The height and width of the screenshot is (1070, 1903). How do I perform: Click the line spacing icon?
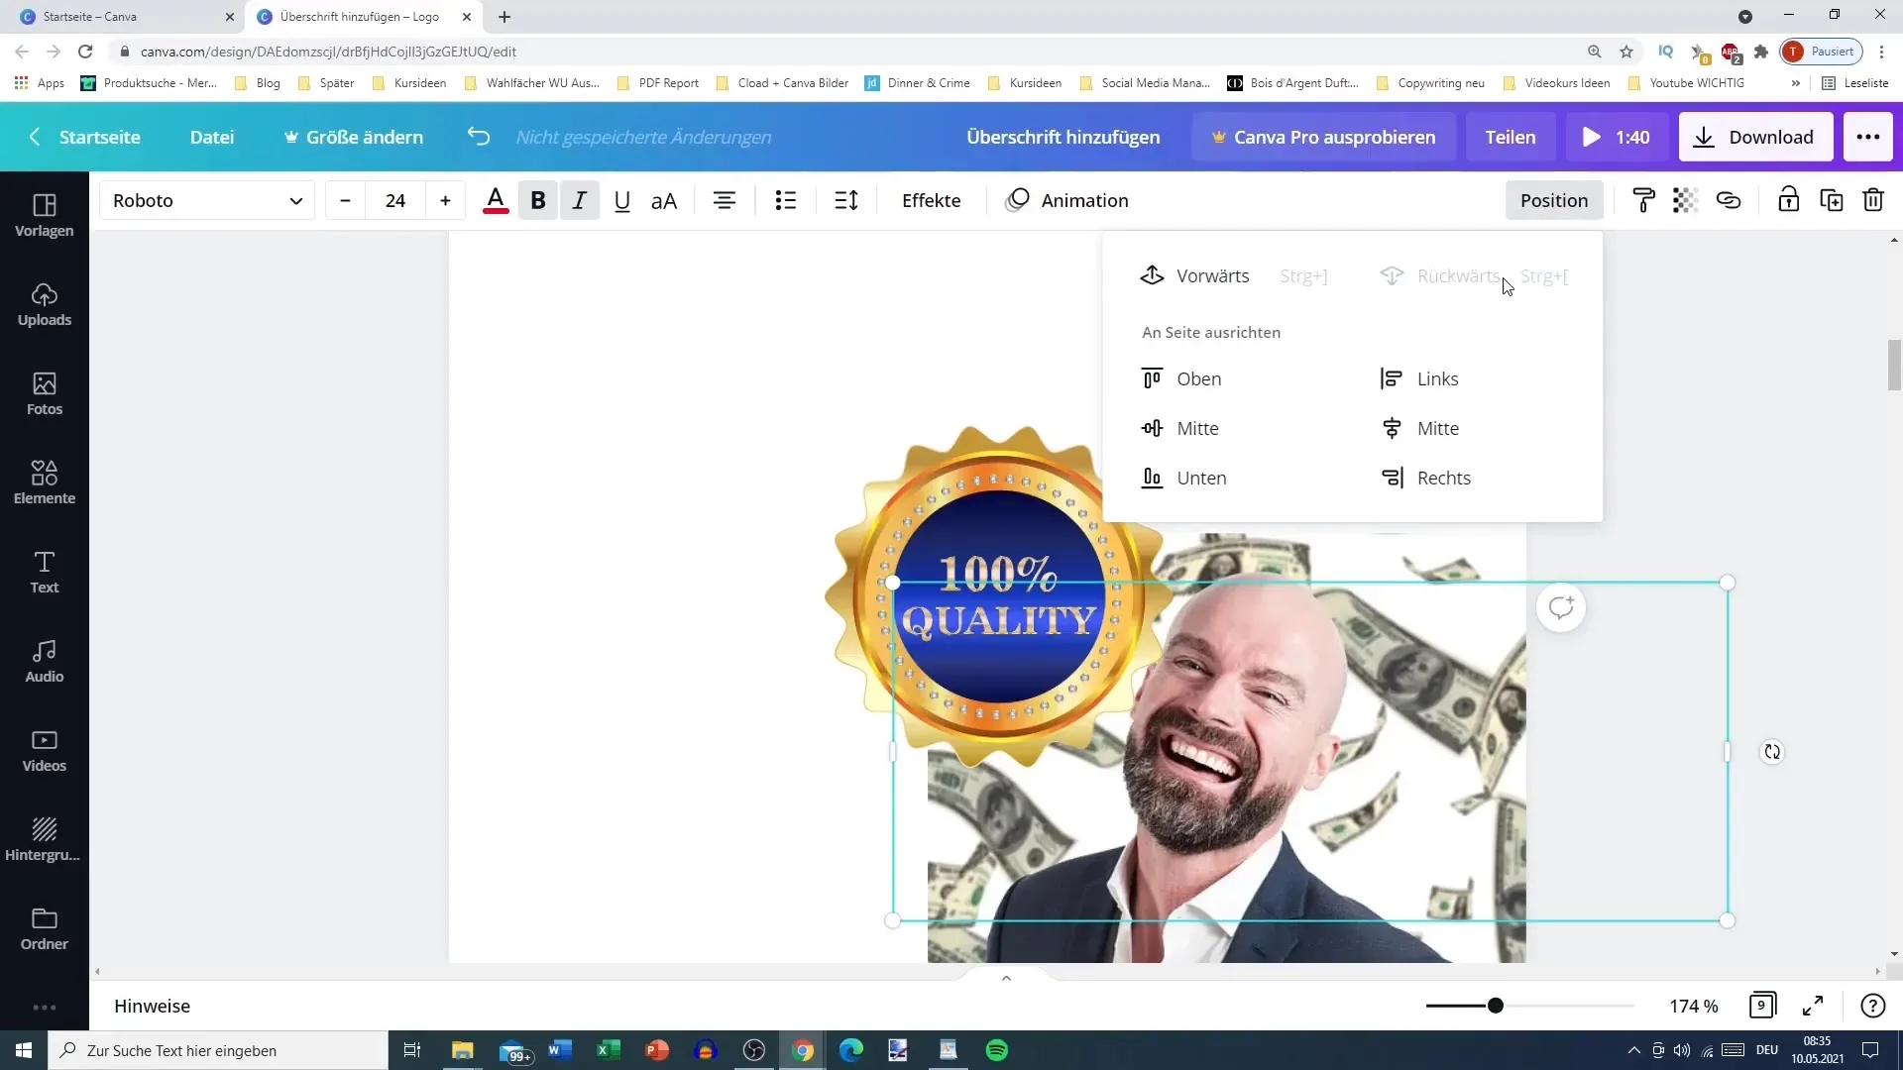tap(848, 200)
